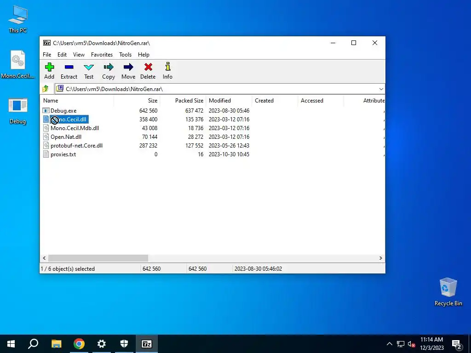Click the 358 400 size cell
This screenshot has width=471, height=353.
point(149,120)
